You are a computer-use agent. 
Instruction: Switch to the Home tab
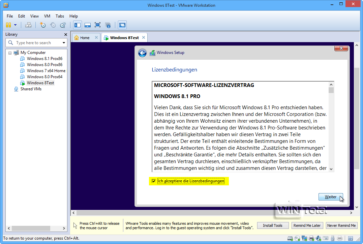point(85,38)
